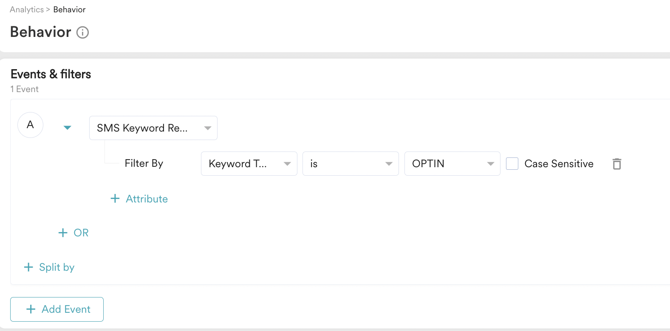Delete the Keyword filter with trash icon
Screen dimensions: 670x331
(617, 164)
